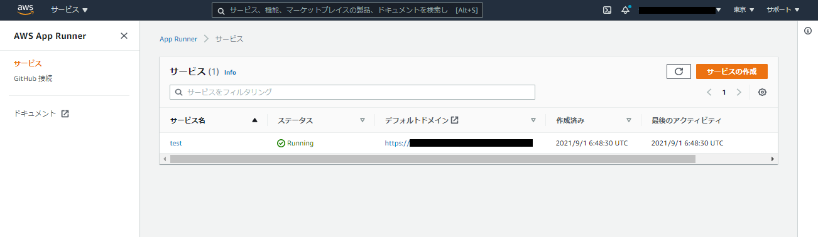
Task: Click the horizontal scrollbar thumb
Action: (x=433, y=159)
